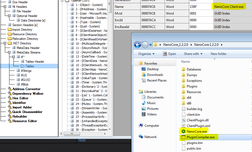Open recent locations dropdown arrow
252x152 pixels.
pyautogui.click(x=150, y=45)
